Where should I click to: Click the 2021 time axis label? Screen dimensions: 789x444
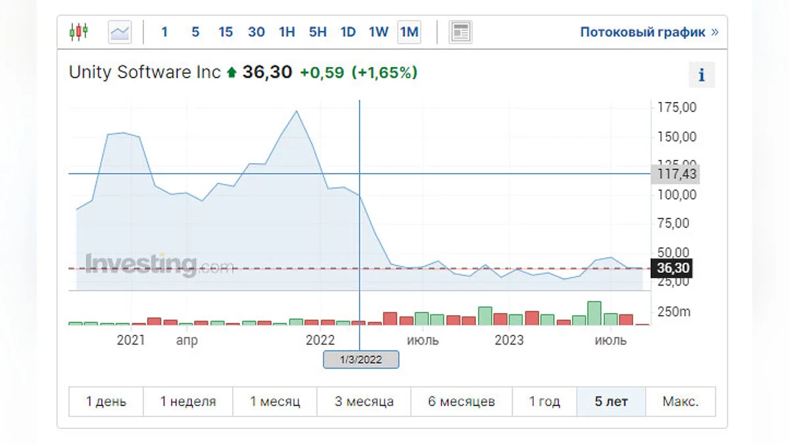click(x=130, y=340)
